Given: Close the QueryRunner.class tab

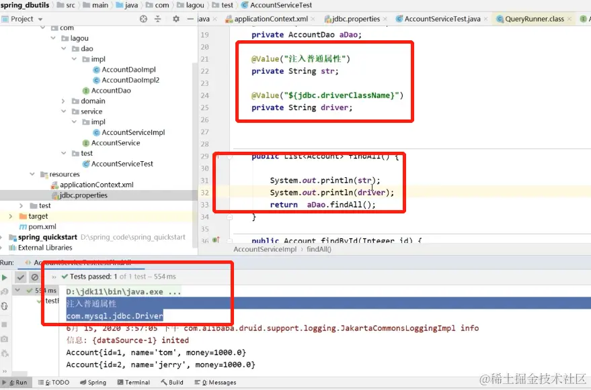Looking at the screenshot, I should coord(569,19).
